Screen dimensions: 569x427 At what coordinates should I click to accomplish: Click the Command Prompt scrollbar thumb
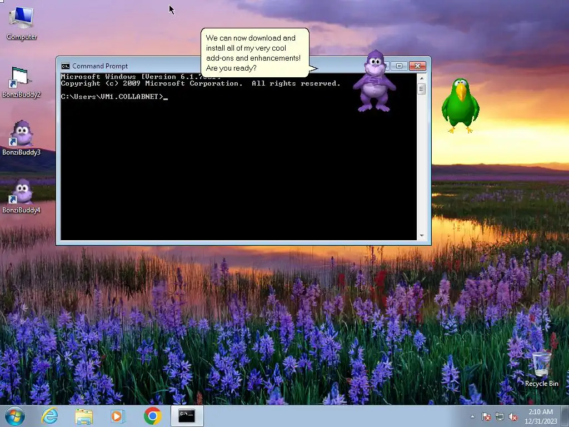[x=421, y=89]
